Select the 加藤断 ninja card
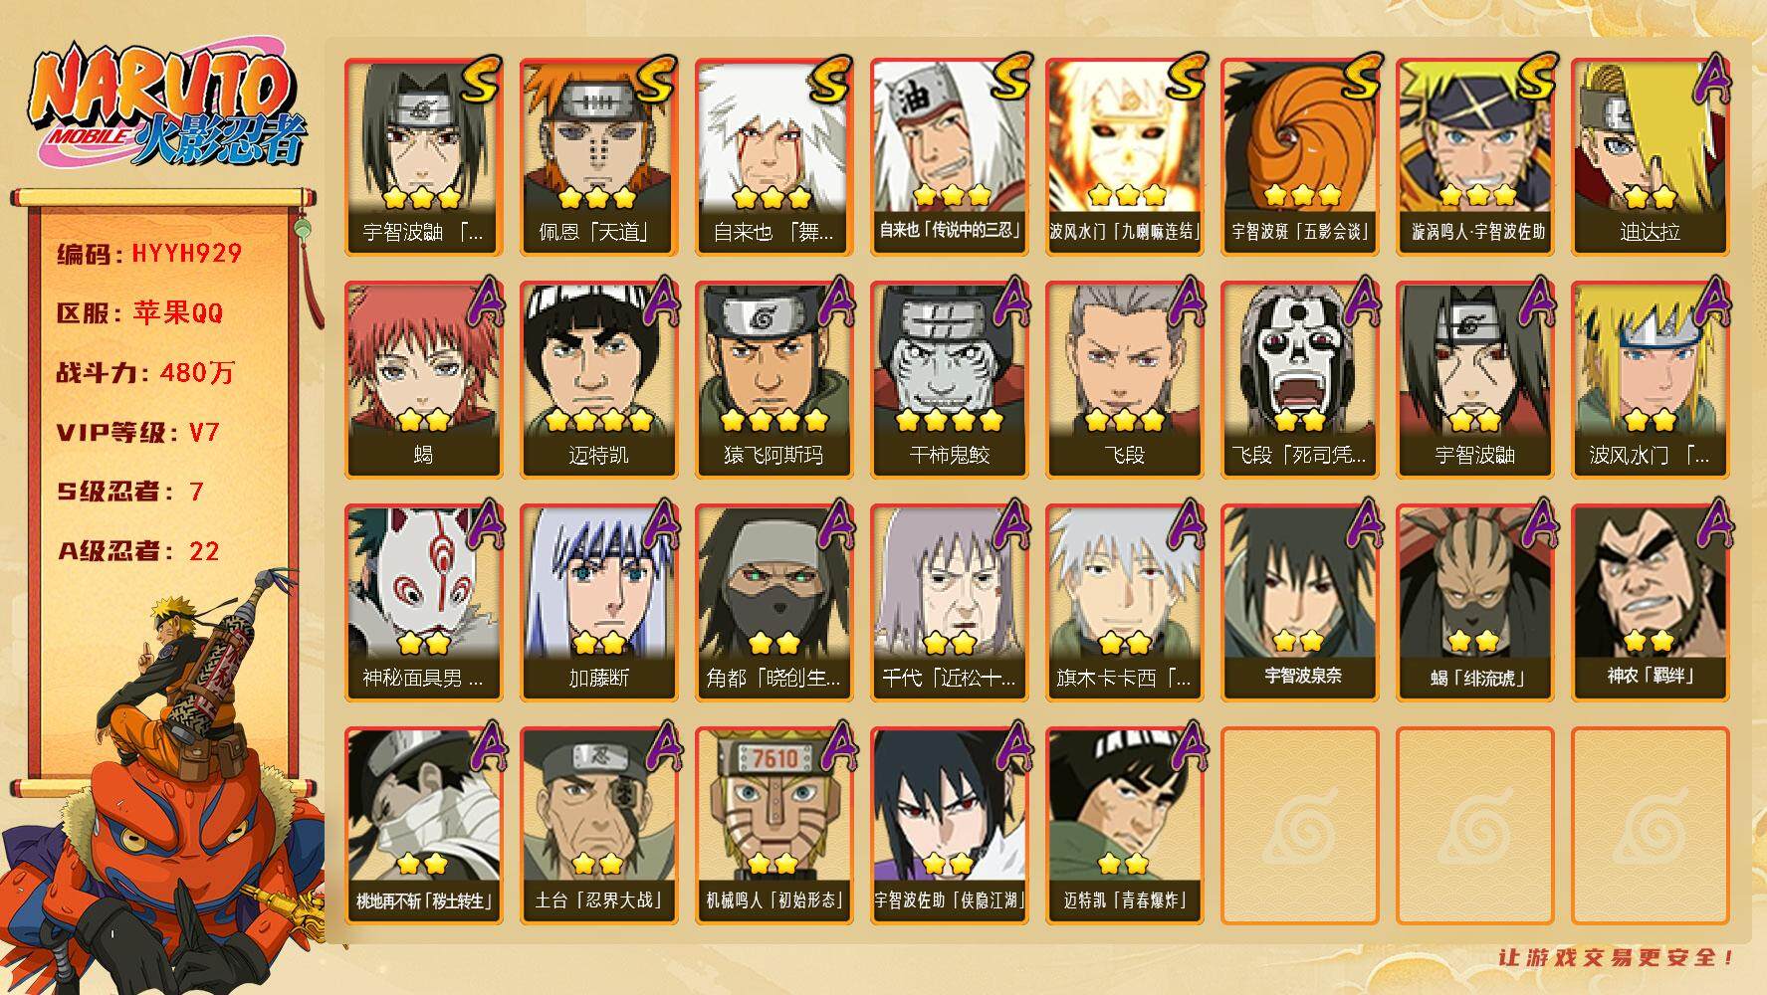The height and width of the screenshot is (995, 1767). [x=598, y=603]
